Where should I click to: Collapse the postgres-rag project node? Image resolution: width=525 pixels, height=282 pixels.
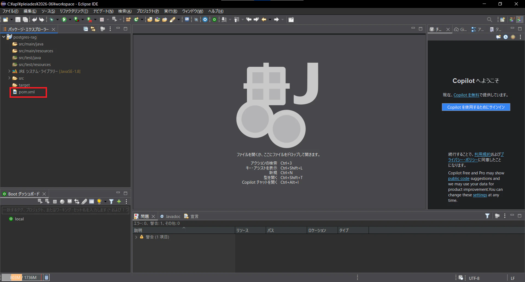pos(4,37)
